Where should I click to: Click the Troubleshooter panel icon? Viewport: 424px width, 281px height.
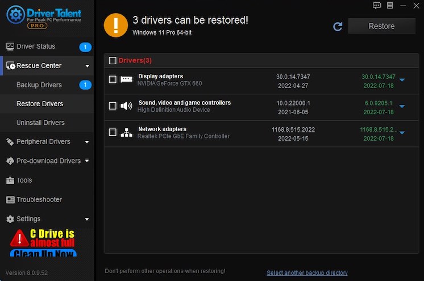click(x=10, y=200)
